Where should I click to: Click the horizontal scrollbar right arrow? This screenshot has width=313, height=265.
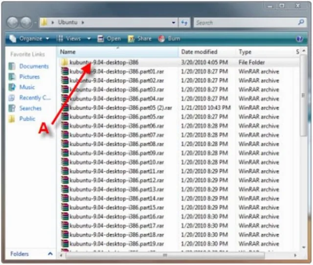coord(295,255)
